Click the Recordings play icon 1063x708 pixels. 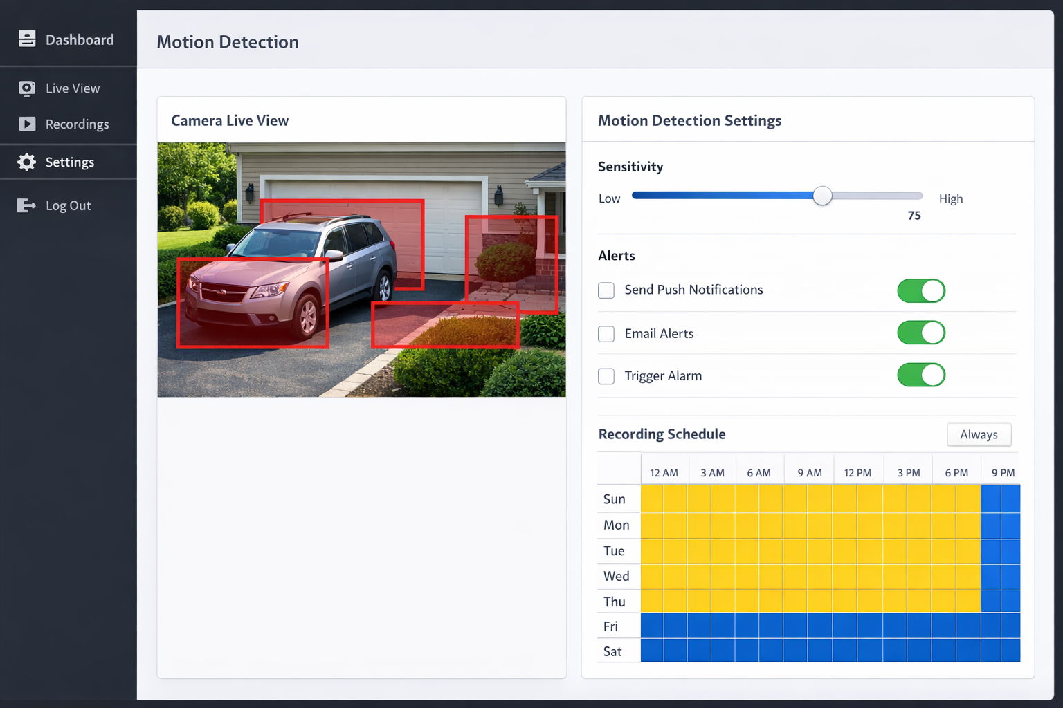coord(27,124)
